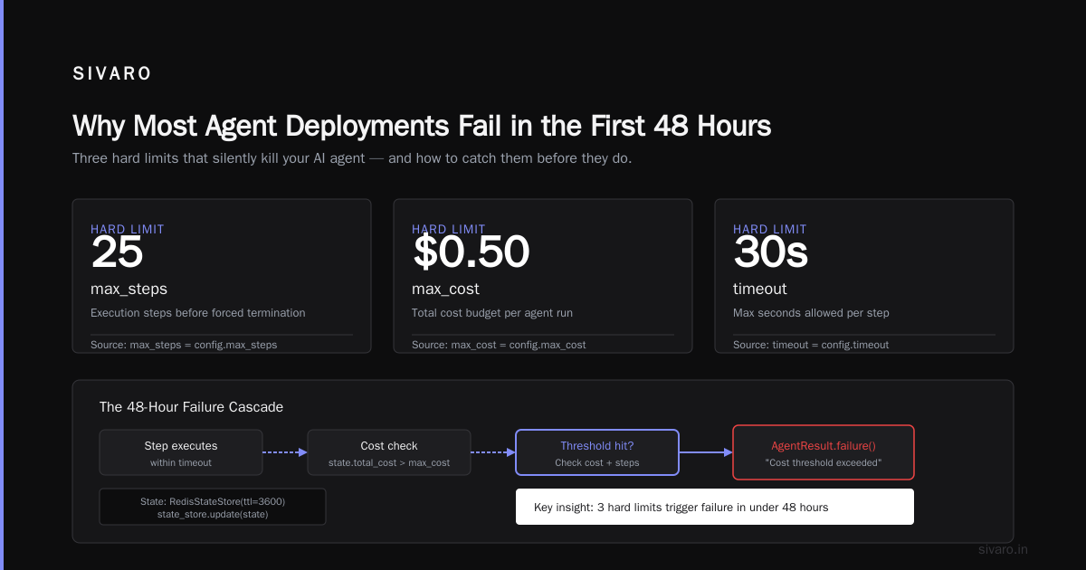
Task: Select the 'max_steps' label
Action: (129, 290)
